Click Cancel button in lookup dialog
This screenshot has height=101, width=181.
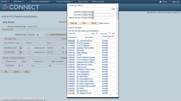click(x=94, y=23)
